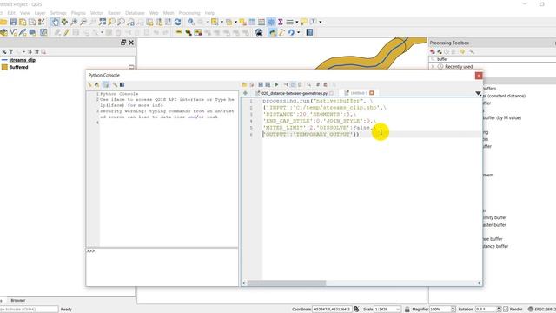Click the Processing Toolbox search field
Image resolution: width=556 pixels, height=313 pixels.
(493, 59)
